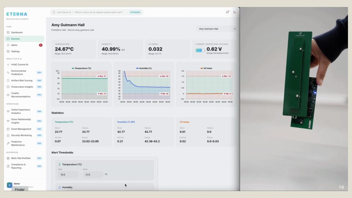Click humidity range 42.36–43.2 value
Screen dimensions: 352x198
pyautogui.click(x=152, y=142)
